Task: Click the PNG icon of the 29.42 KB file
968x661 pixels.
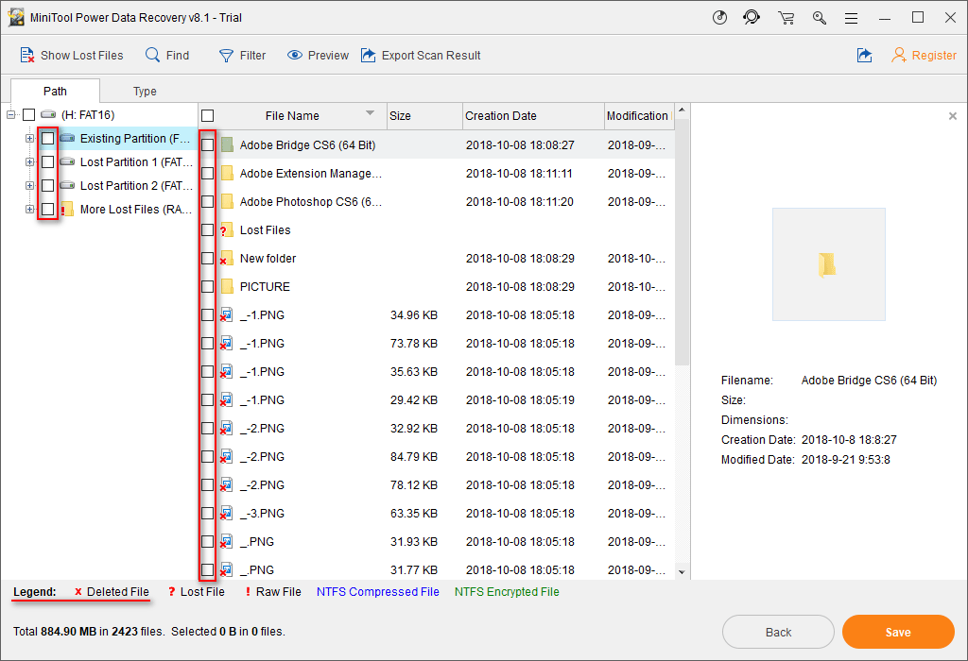Action: [x=227, y=400]
